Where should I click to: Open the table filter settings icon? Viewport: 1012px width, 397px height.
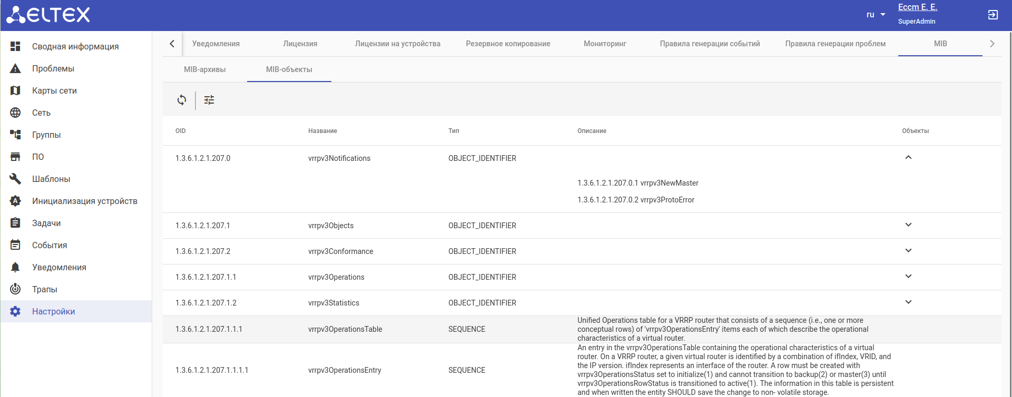coord(209,100)
